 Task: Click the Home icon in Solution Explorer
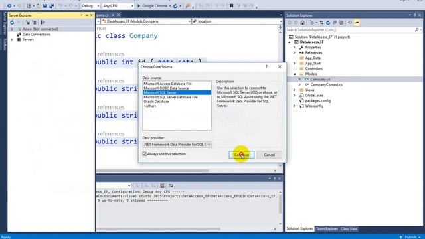(303, 23)
